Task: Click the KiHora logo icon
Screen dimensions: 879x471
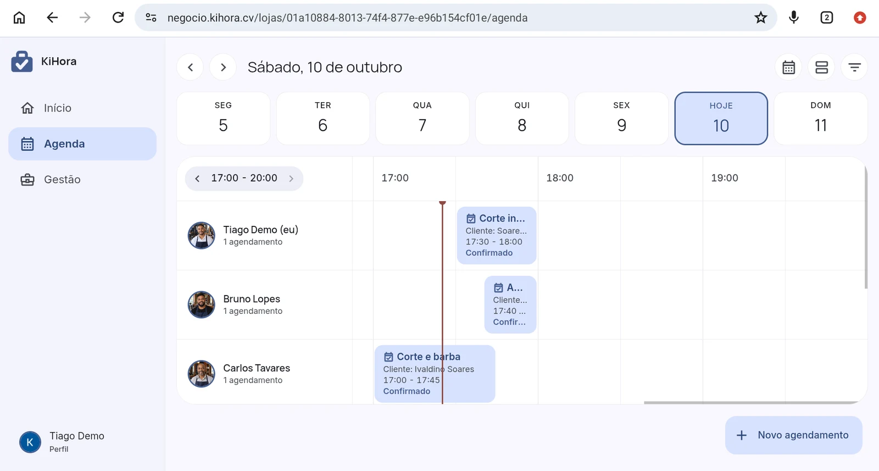Action: pyautogui.click(x=22, y=62)
